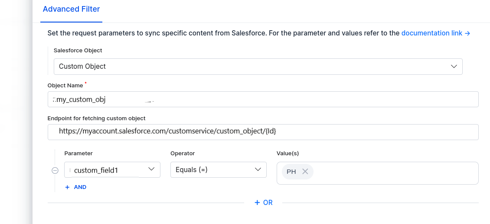The image size is (490, 224).
Task: Click the chevron in the Operator dropdown
Action: click(x=258, y=169)
